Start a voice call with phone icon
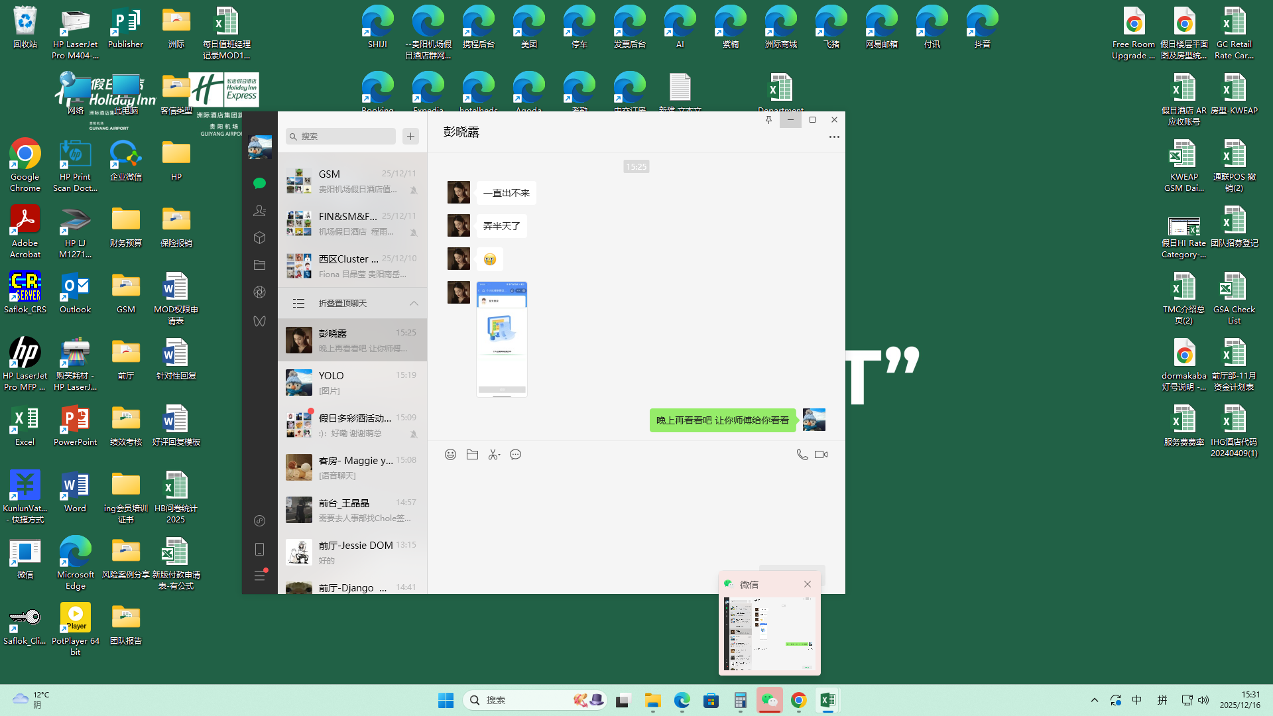 coord(802,455)
